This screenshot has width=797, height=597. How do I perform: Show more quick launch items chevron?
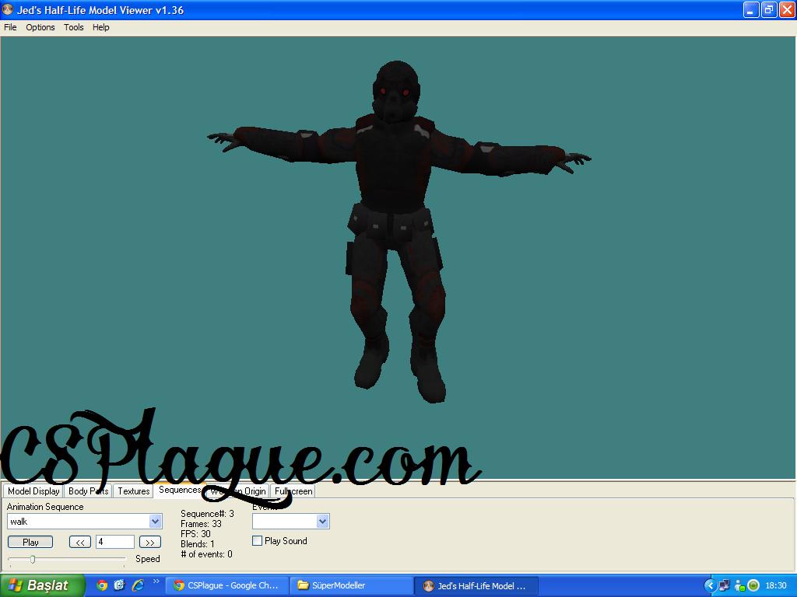coord(156,581)
